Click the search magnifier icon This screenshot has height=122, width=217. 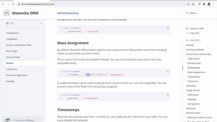coord(187,13)
